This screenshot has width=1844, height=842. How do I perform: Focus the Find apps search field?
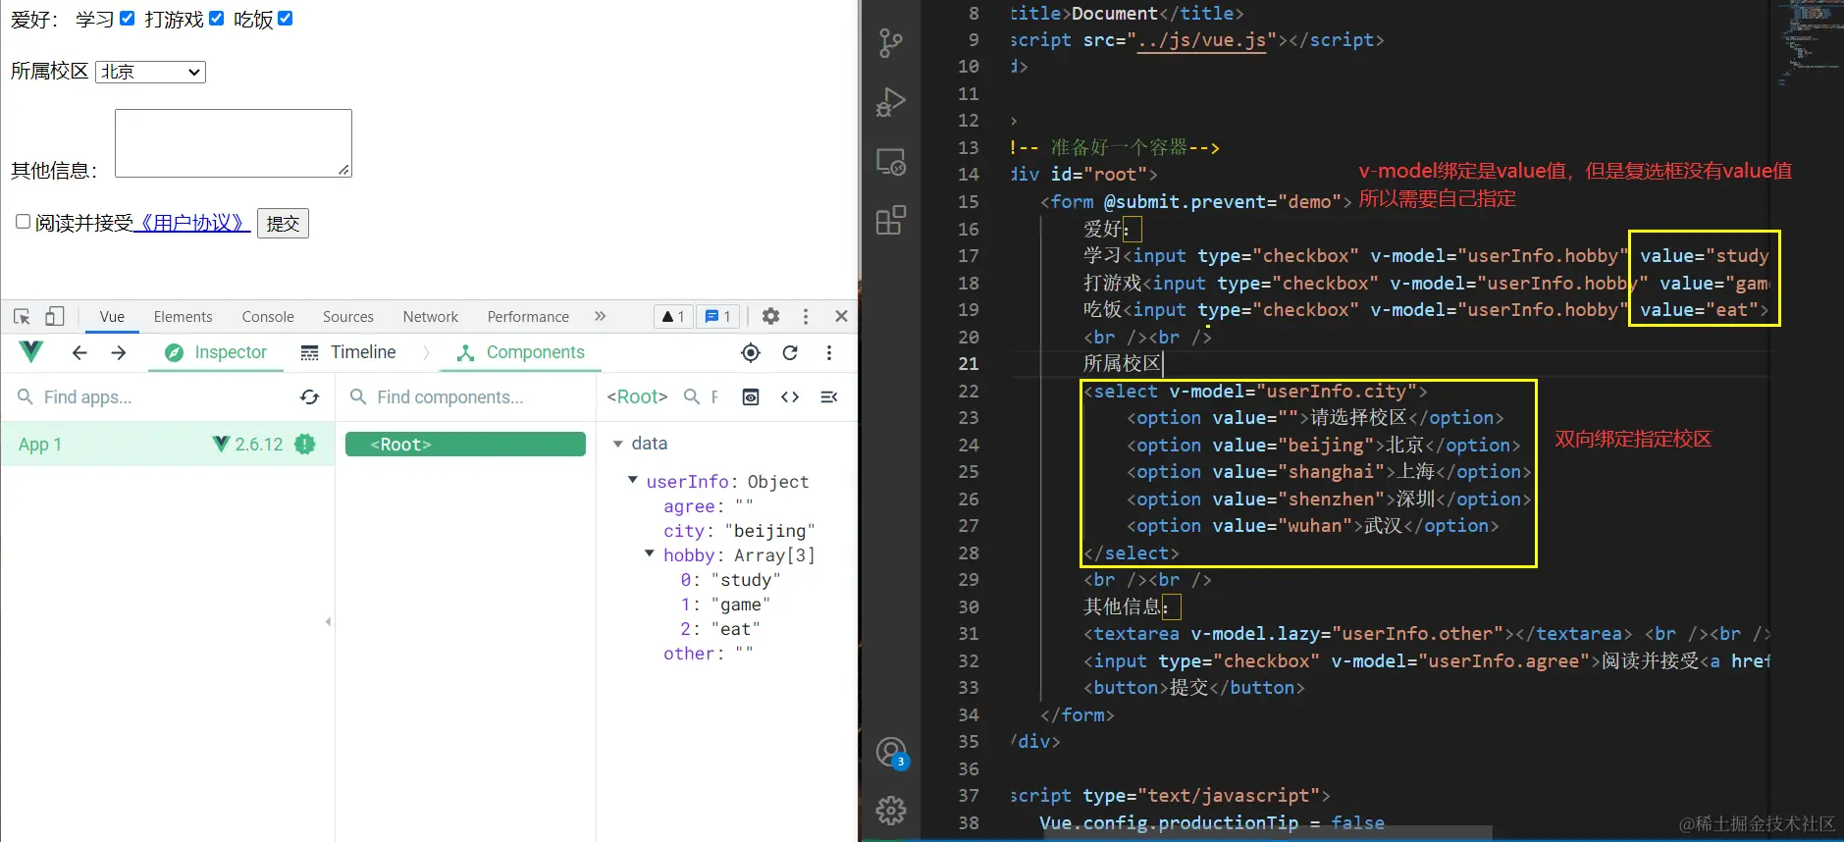[157, 396]
